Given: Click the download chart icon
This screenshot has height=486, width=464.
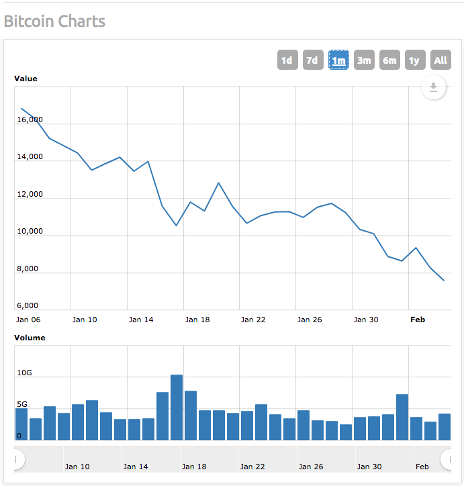Looking at the screenshot, I should [433, 87].
